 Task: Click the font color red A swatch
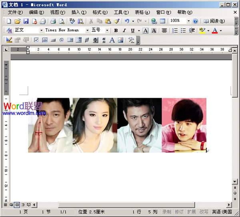[215, 30]
